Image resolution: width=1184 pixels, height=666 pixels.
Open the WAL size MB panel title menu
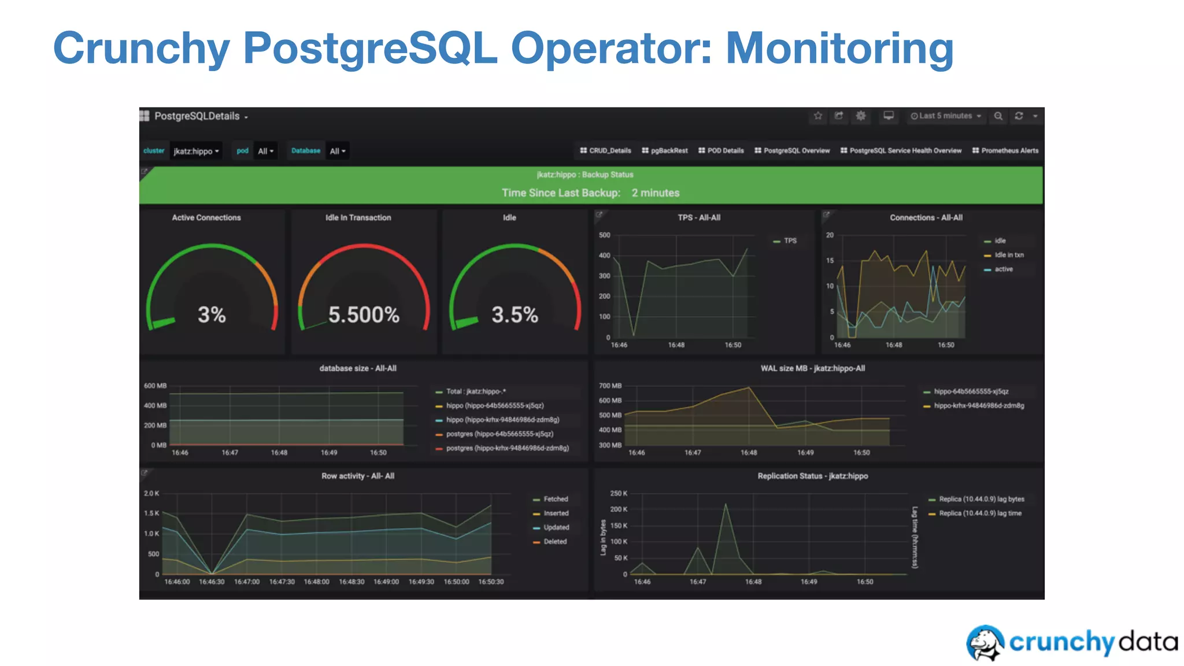[813, 368]
